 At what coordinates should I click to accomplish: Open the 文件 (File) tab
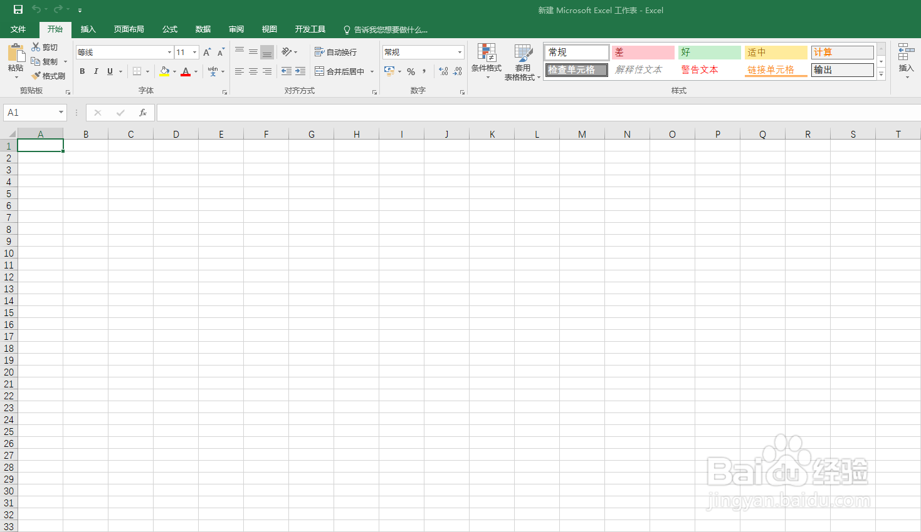click(18, 29)
